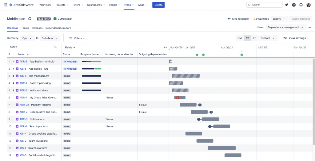Click the Review changes button
The width and height of the screenshot is (315, 161).
pos(300,19)
